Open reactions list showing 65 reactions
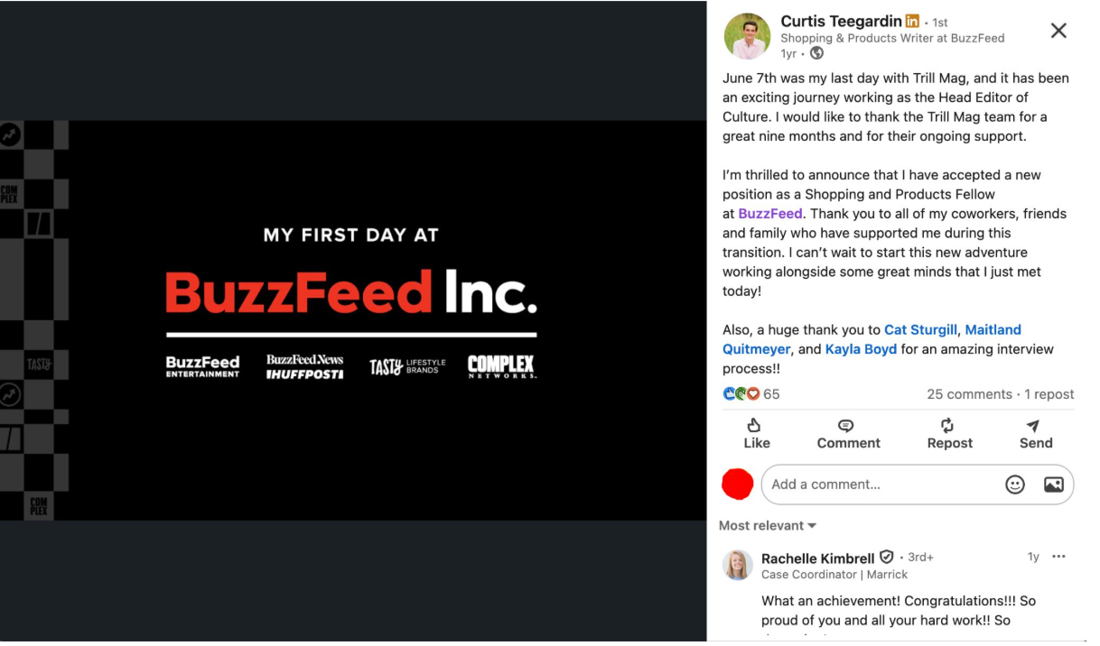This screenshot has width=1100, height=646. click(751, 394)
